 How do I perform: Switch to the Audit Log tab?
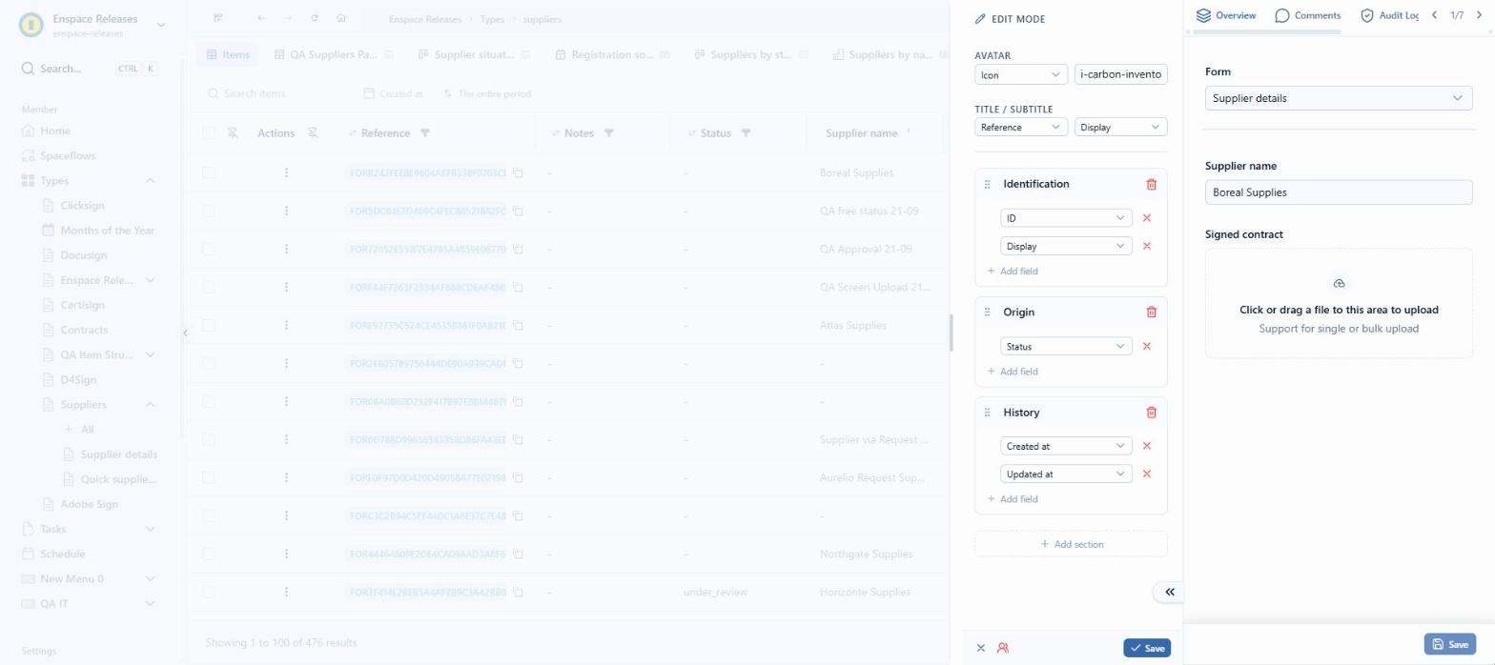point(1390,15)
